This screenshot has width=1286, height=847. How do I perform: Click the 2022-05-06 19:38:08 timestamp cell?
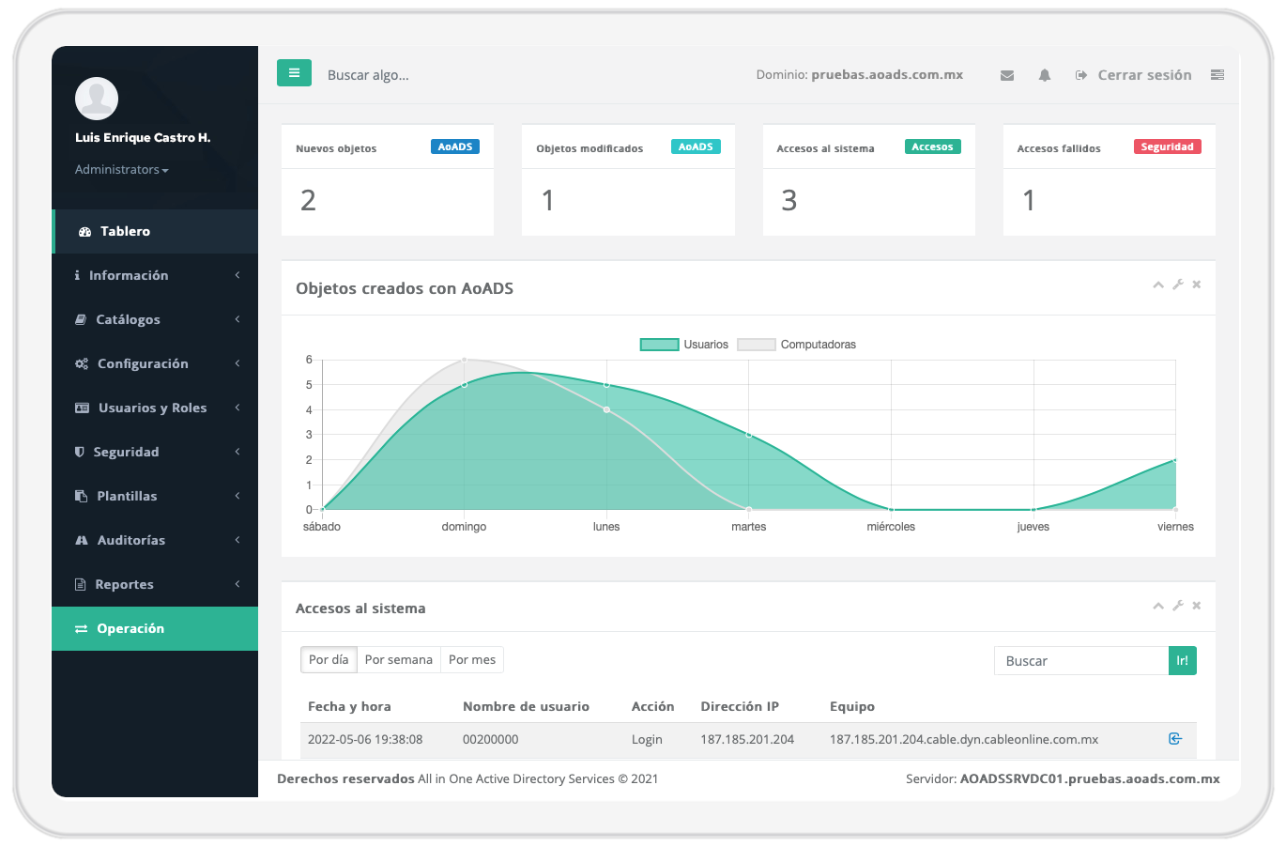point(365,739)
